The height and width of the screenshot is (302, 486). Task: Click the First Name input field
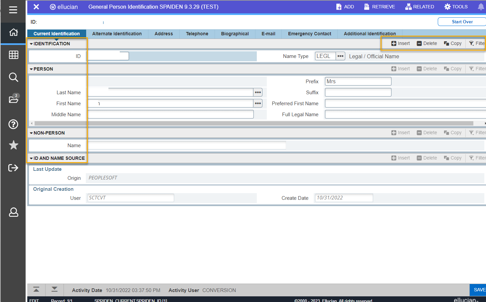(170, 103)
